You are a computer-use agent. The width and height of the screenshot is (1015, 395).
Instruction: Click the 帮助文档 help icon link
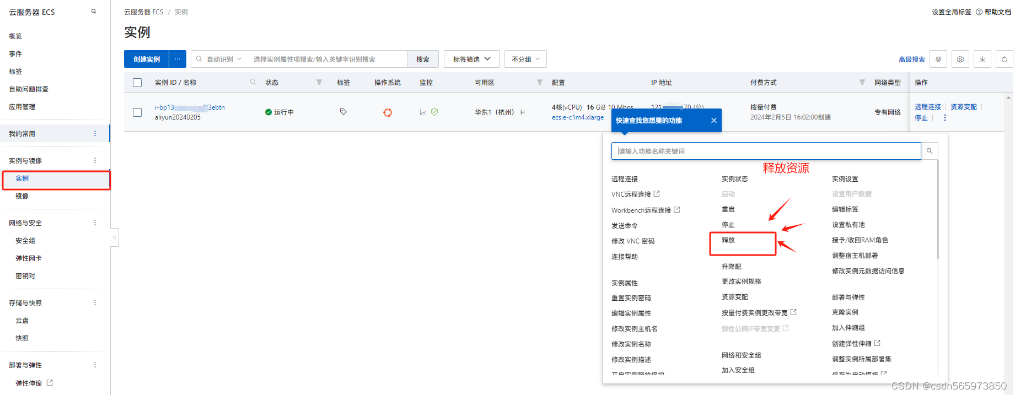993,12
